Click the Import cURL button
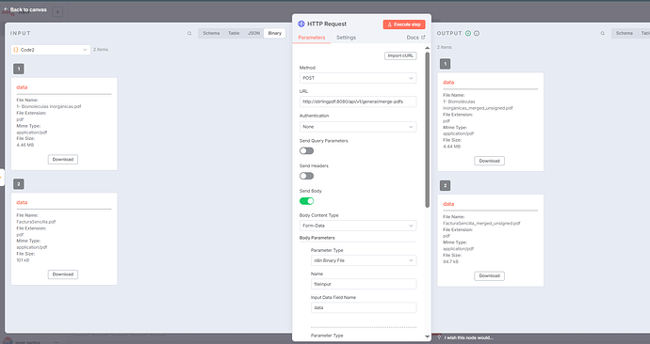 click(x=400, y=55)
